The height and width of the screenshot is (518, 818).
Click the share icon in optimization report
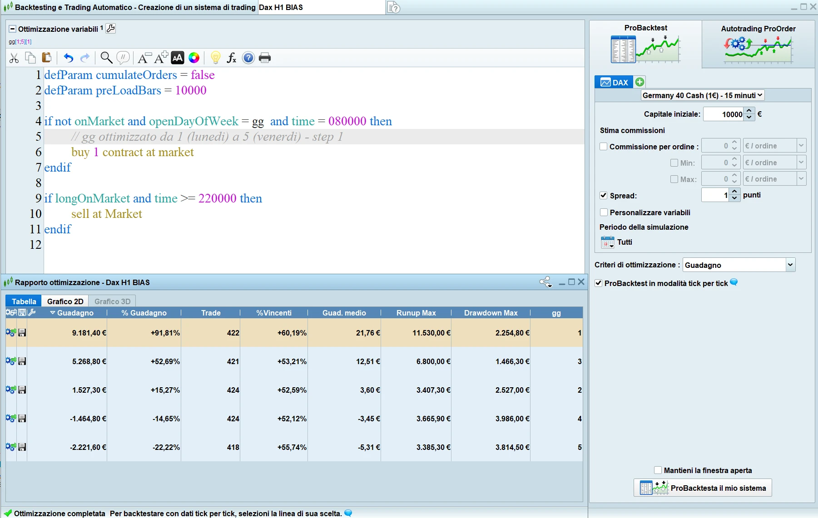pyautogui.click(x=545, y=282)
